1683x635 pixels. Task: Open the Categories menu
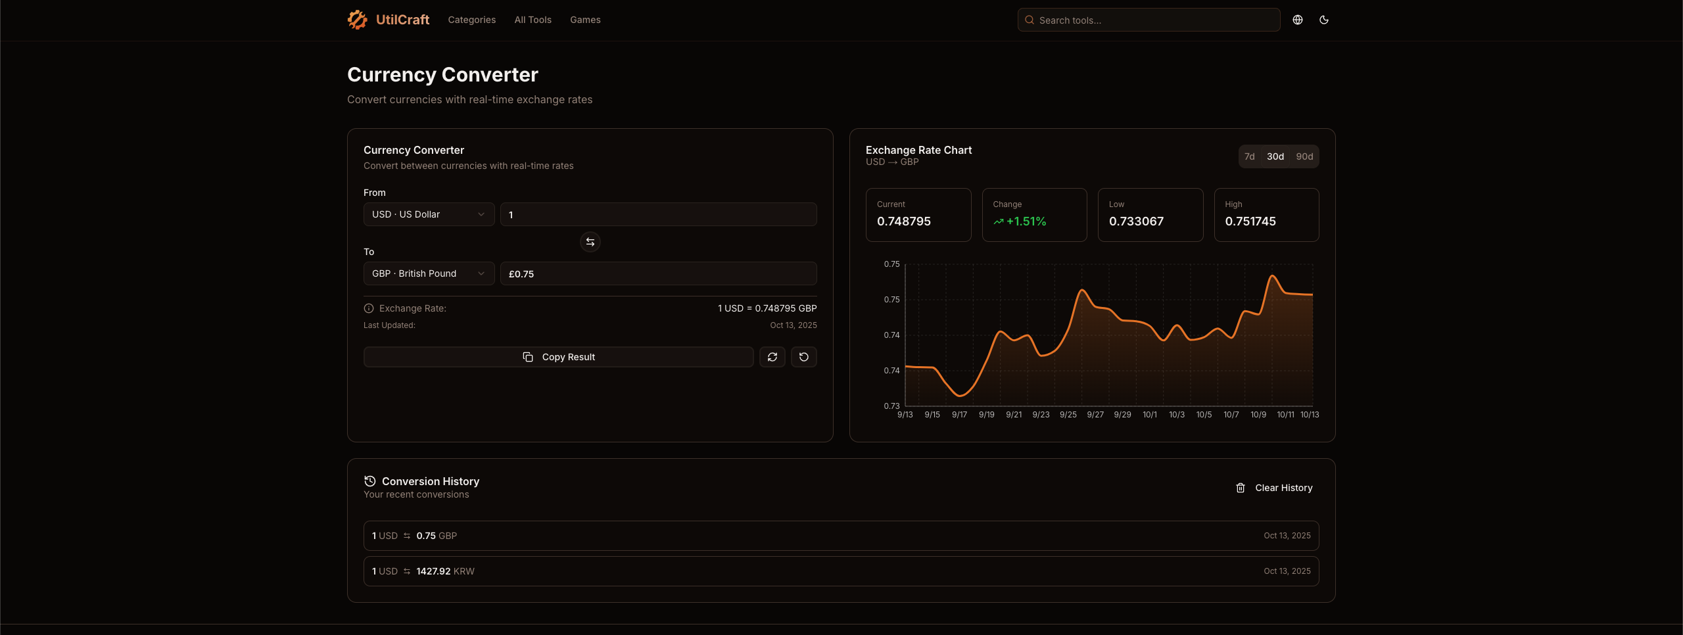[x=472, y=20]
